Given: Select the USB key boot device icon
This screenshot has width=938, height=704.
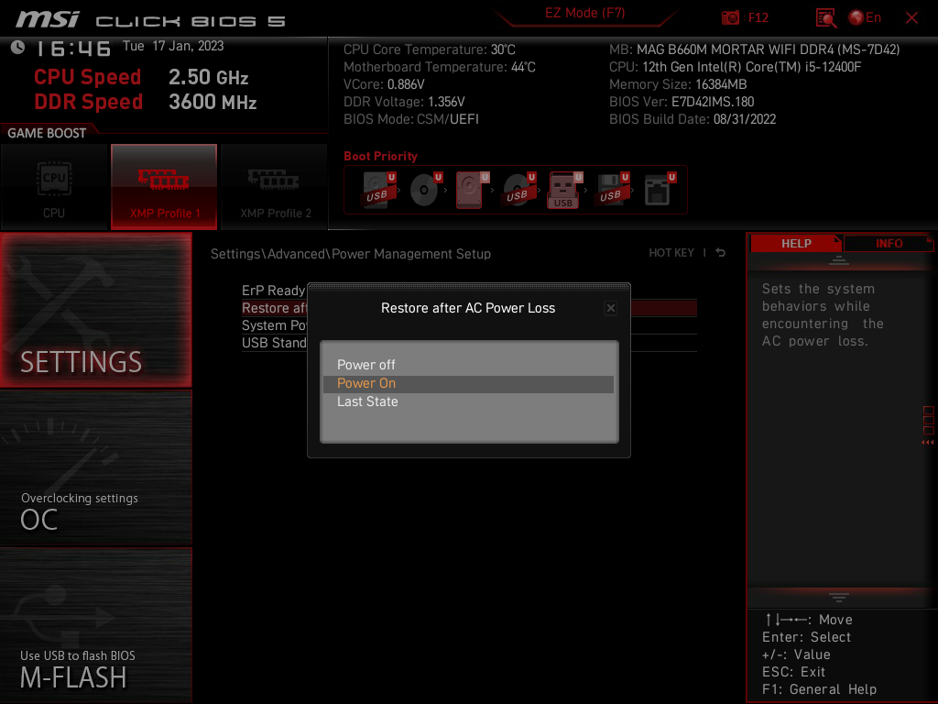Looking at the screenshot, I should pyautogui.click(x=564, y=191).
